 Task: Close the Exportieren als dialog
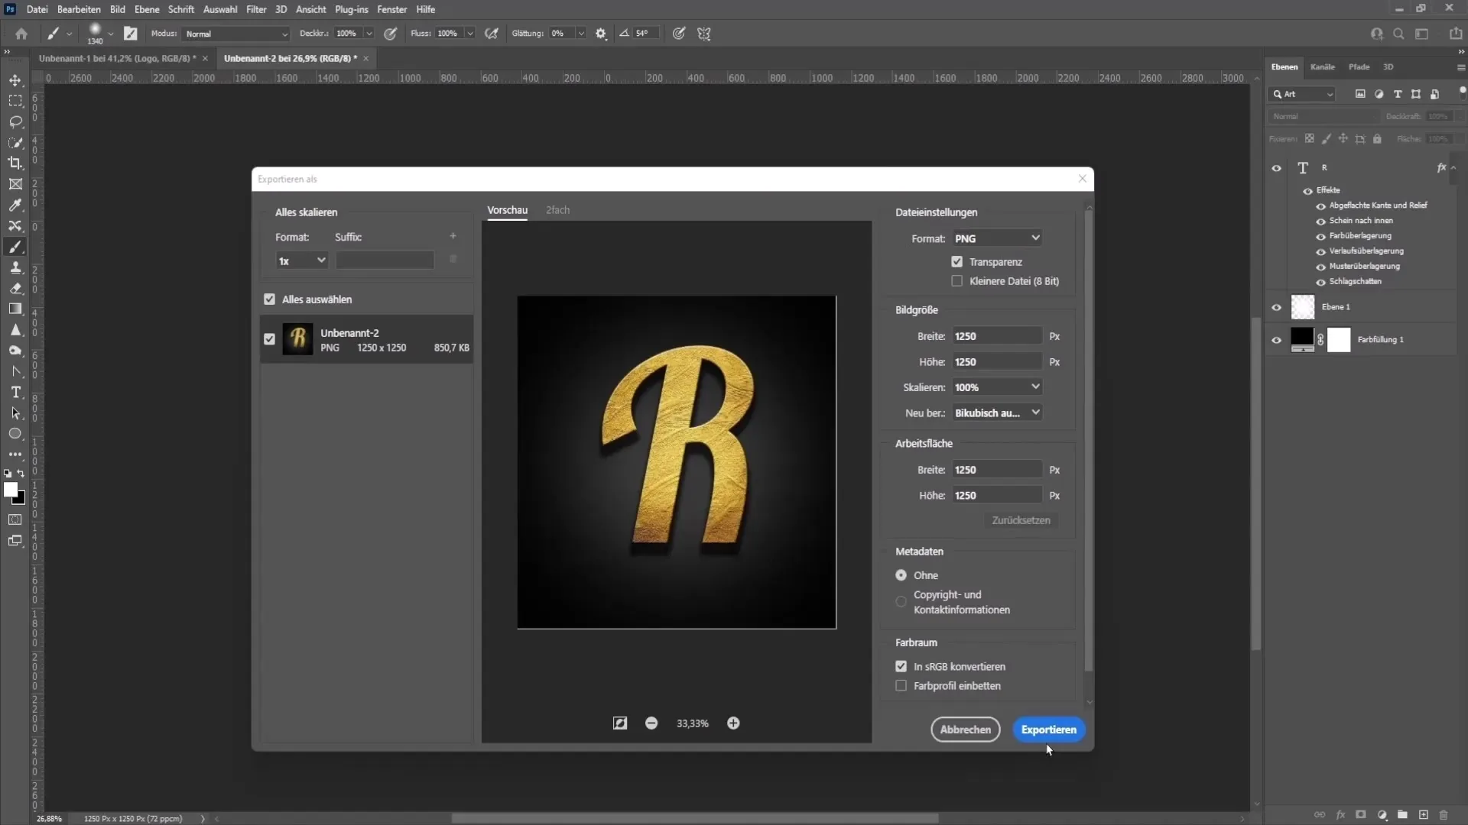tap(1082, 179)
